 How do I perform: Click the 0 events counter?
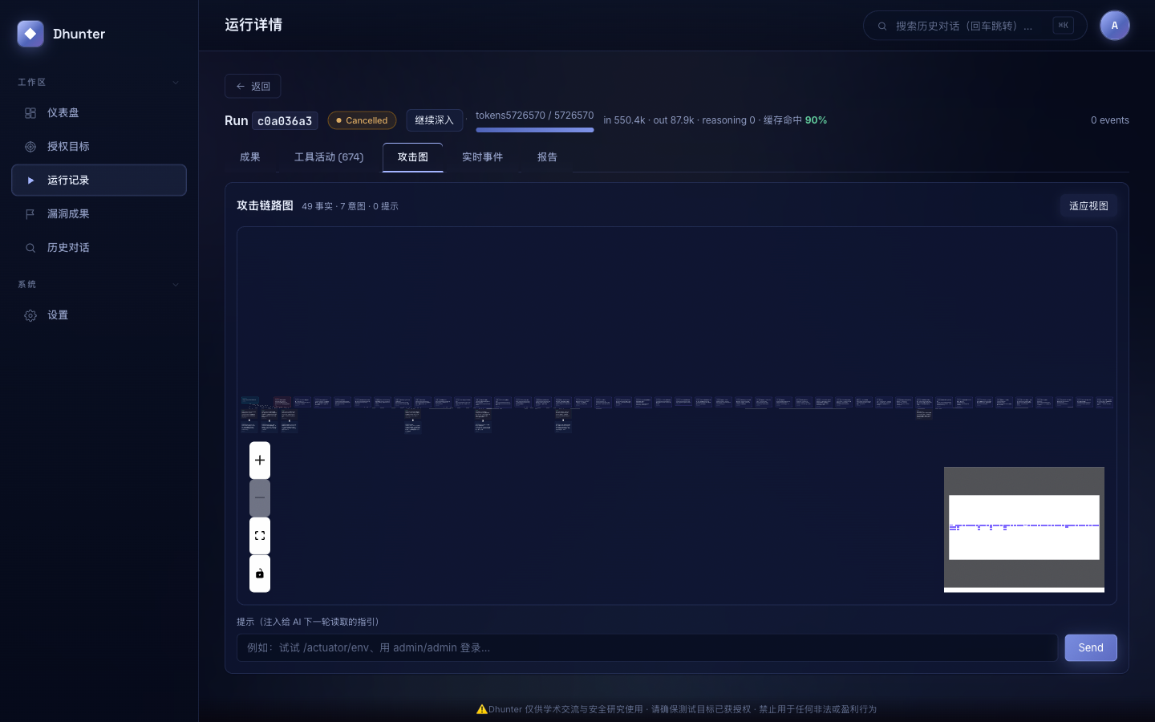click(1110, 120)
